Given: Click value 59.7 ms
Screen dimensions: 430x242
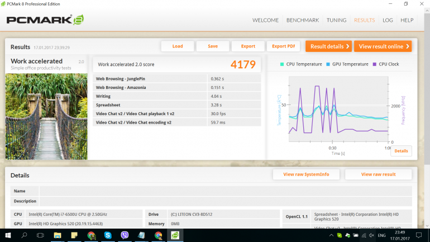Looking at the screenshot, I should [218, 122].
